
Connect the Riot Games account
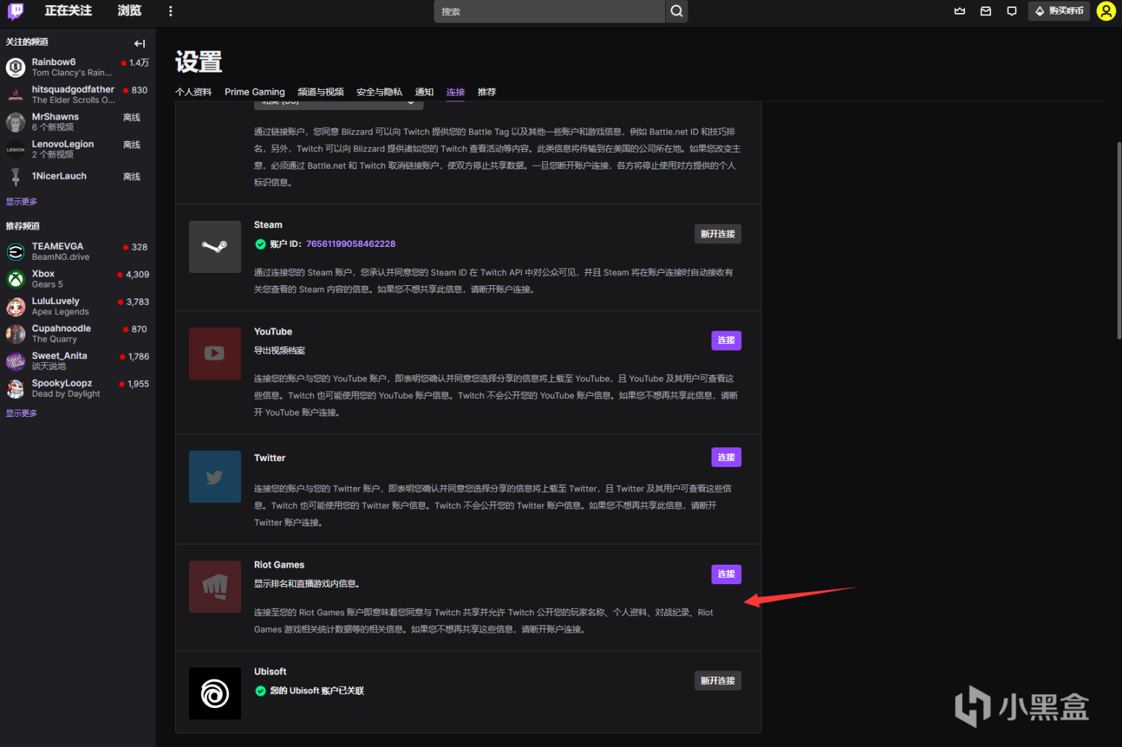(x=726, y=574)
